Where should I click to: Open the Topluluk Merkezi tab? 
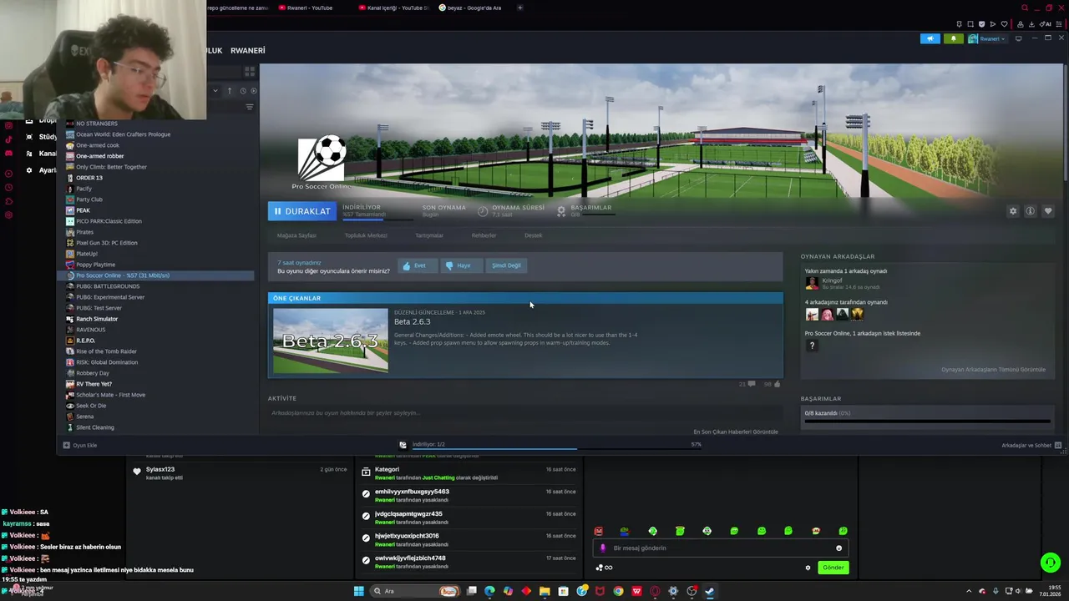tap(366, 235)
